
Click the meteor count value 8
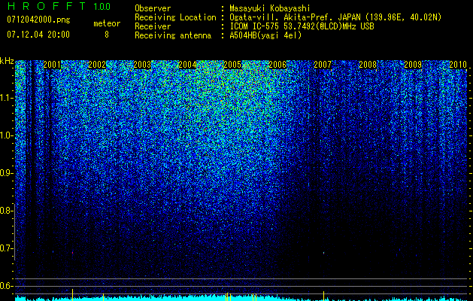(x=107, y=35)
